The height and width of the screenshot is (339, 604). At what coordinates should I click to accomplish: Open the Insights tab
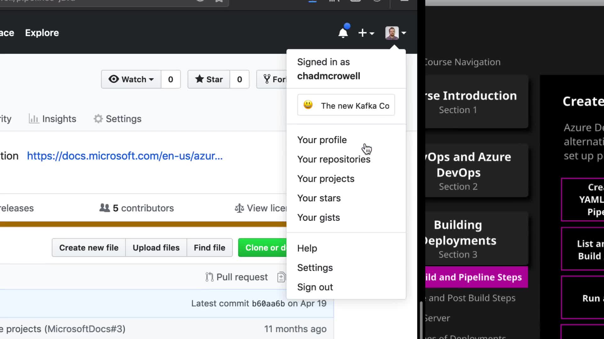point(53,119)
